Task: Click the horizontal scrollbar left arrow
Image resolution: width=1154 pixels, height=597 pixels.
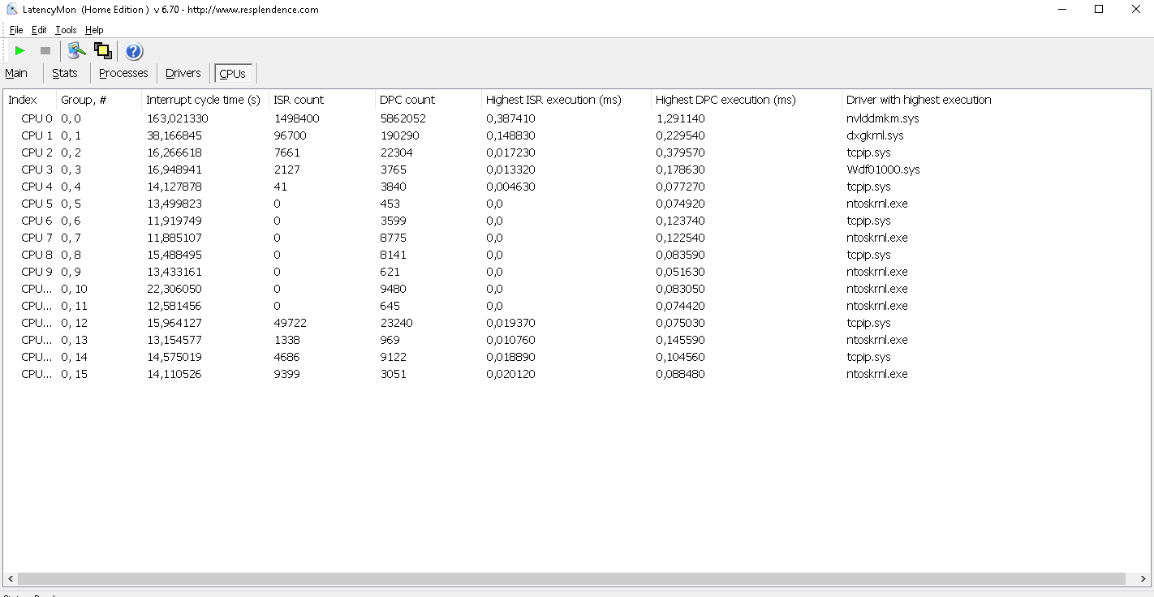Action: 10,579
